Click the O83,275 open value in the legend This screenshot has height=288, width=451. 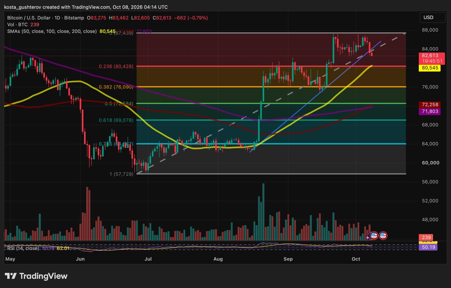[x=97, y=18]
